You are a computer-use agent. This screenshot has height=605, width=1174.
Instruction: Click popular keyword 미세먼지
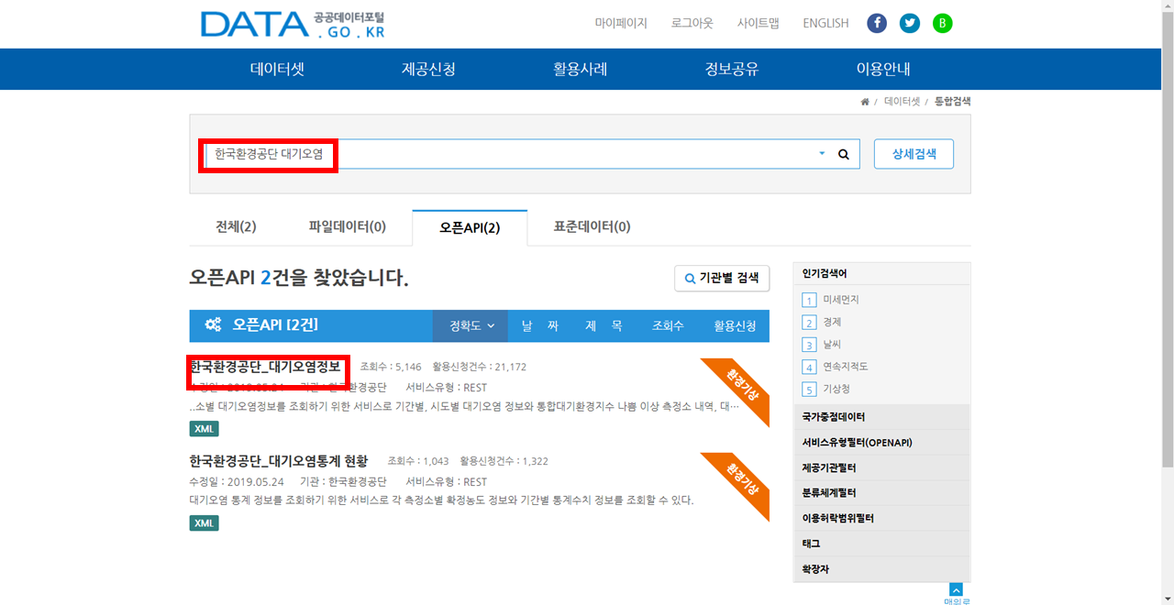840,300
